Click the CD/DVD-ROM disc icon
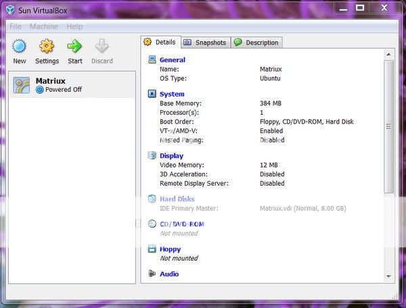 click(152, 224)
